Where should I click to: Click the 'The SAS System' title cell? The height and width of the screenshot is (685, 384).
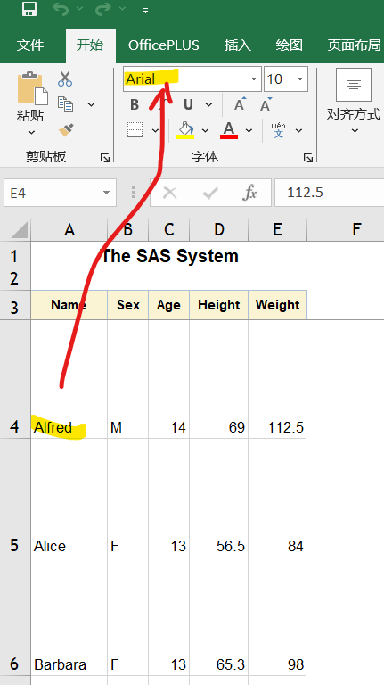[x=169, y=257]
